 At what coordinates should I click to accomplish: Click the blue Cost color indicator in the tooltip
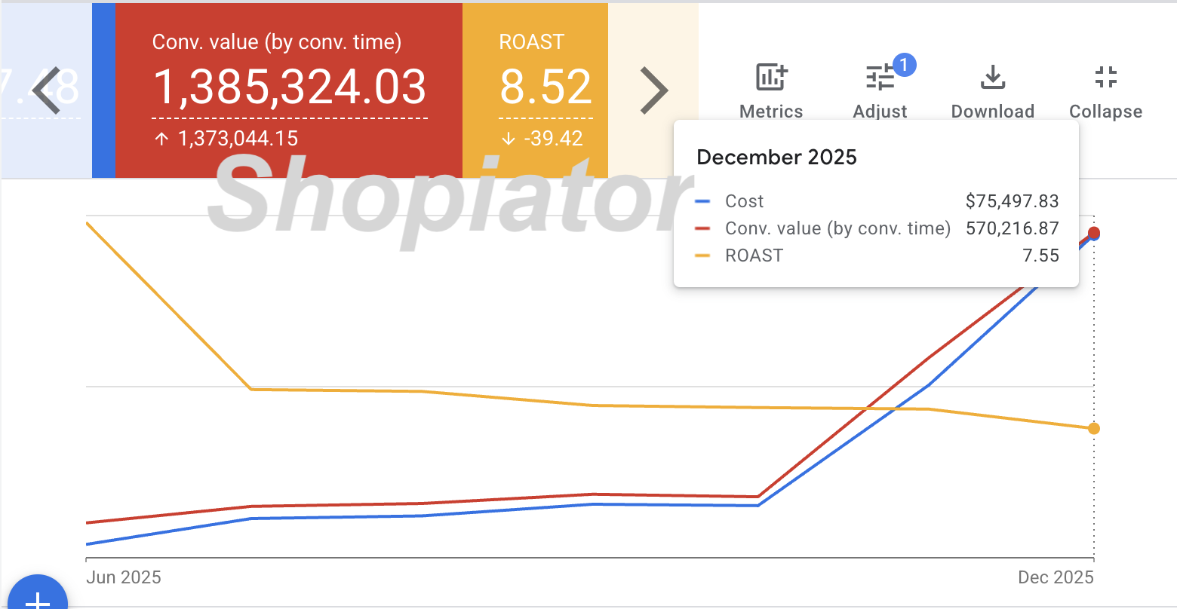[x=703, y=201]
